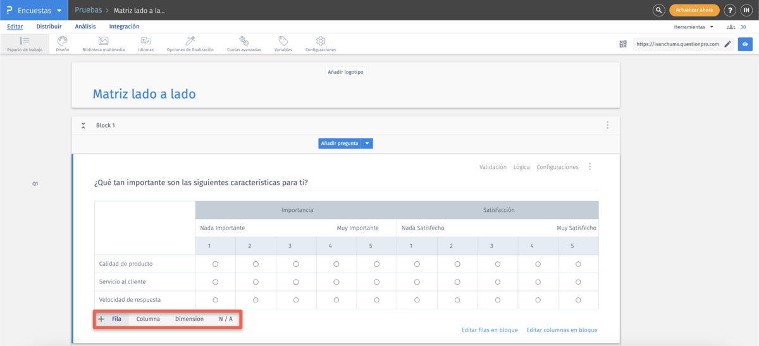Select Importancia 1 for Calidad de producto

click(x=216, y=264)
